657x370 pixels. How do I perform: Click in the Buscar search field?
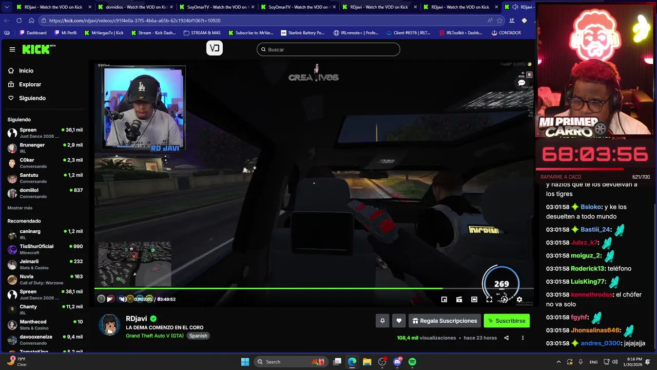tap(328, 49)
